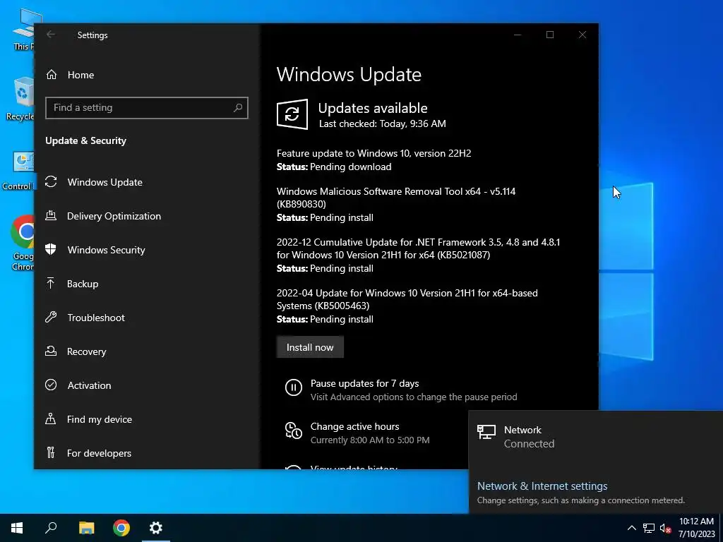723x542 pixels.
Task: Show hidden system tray icons
Action: (x=632, y=528)
